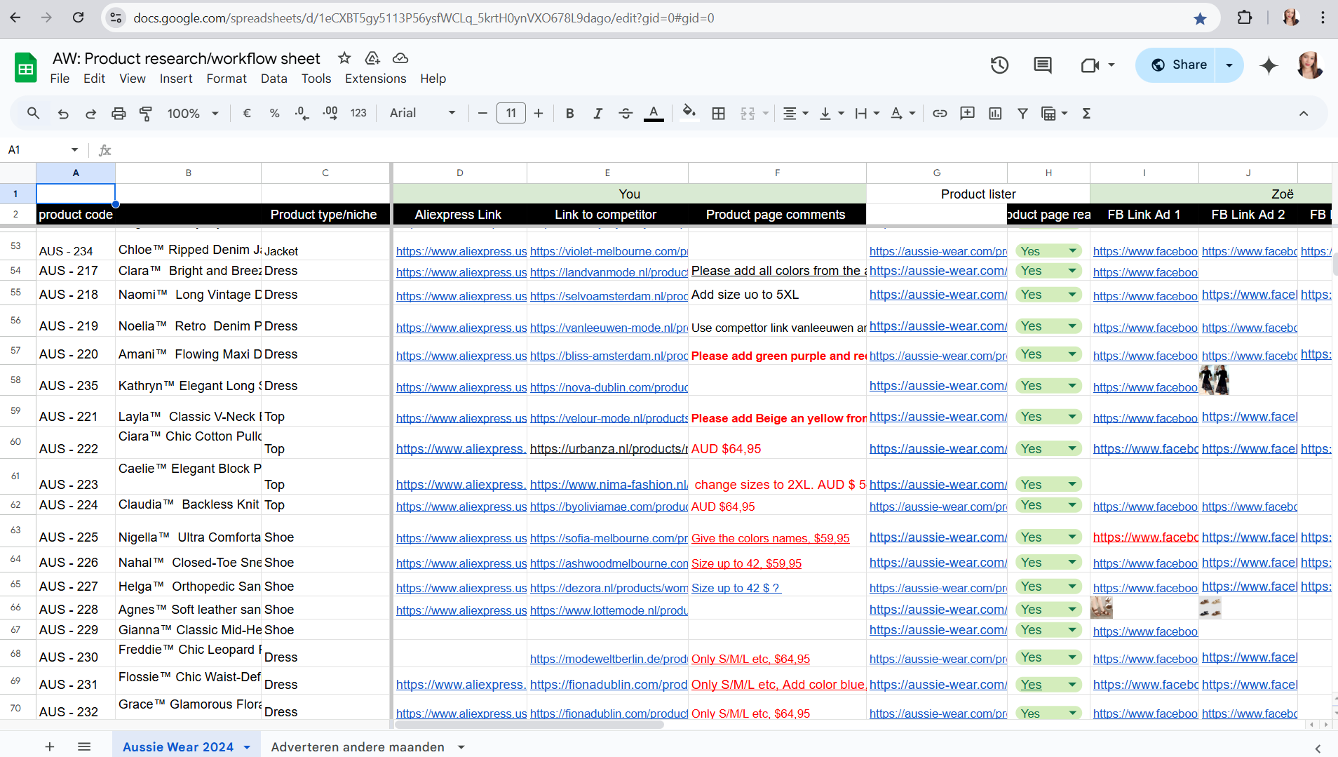Click the Share button

tap(1180, 65)
